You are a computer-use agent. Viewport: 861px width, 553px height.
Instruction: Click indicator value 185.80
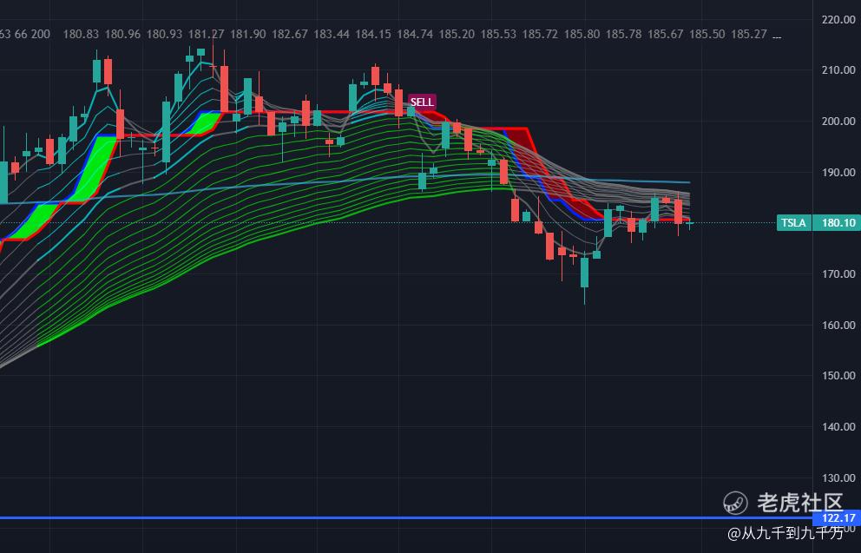[582, 34]
